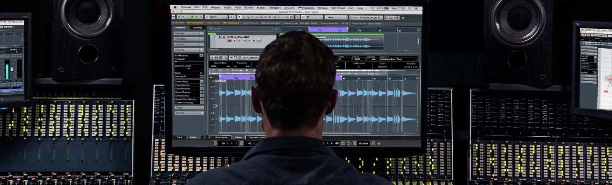Select the Range Selection tool
Screen dimensions: 612x185
coord(244,17)
